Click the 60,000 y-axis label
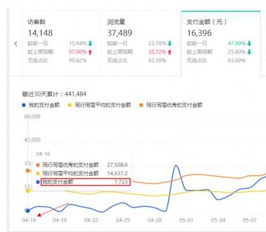266x232 pixels. [32, 116]
